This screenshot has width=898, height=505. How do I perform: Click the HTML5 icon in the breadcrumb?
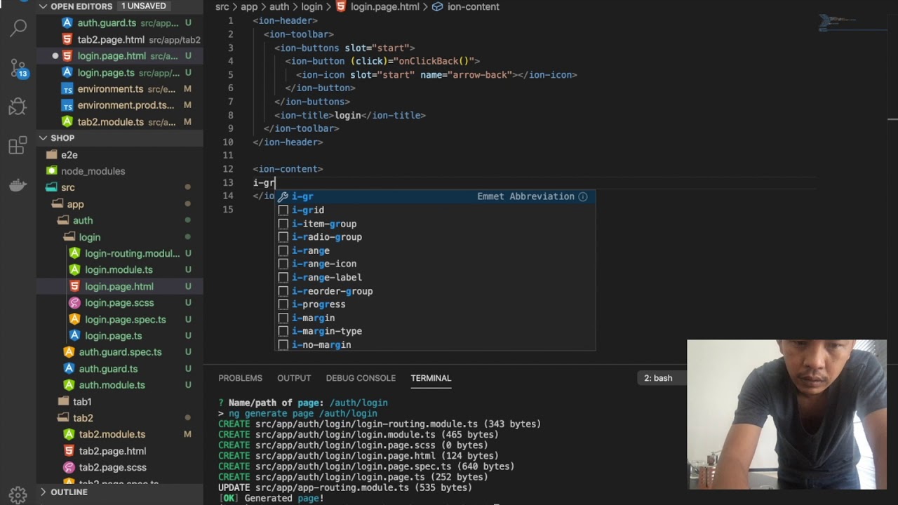[341, 6]
